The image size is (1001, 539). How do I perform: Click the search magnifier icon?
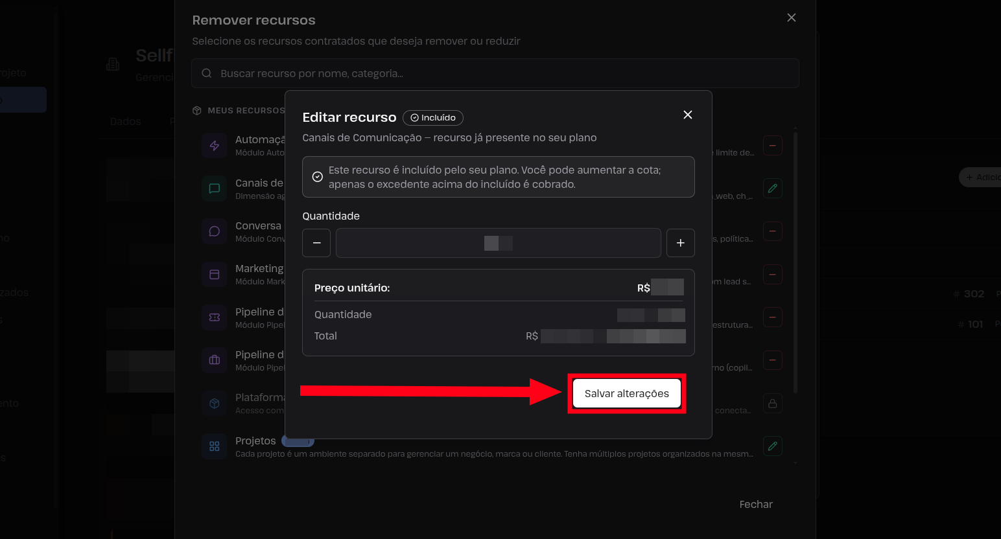pos(207,73)
